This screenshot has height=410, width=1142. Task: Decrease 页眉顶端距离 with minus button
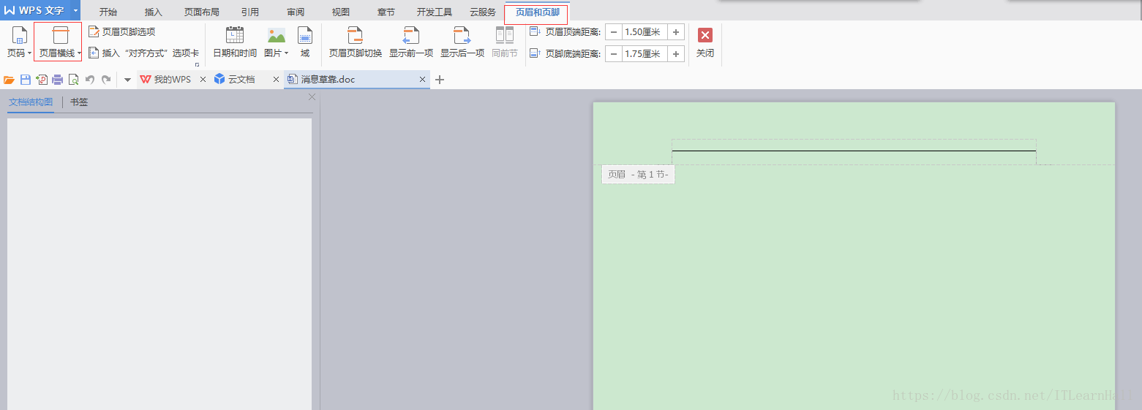614,31
